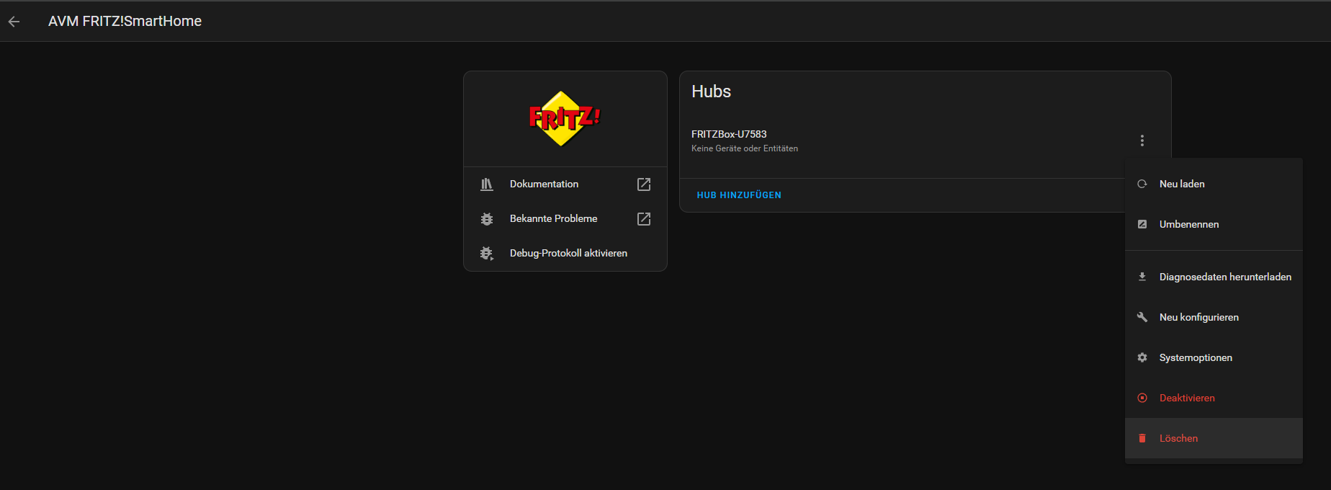Click HUB HINZUFÜGEN button
The height and width of the screenshot is (490, 1331).
click(x=739, y=195)
